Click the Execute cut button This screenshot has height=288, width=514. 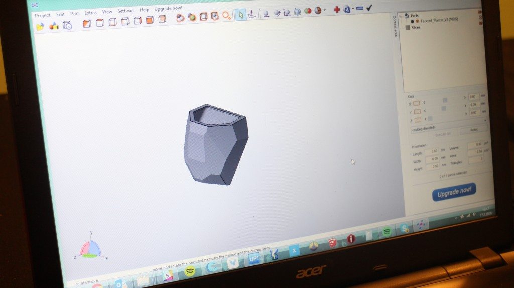click(x=443, y=135)
